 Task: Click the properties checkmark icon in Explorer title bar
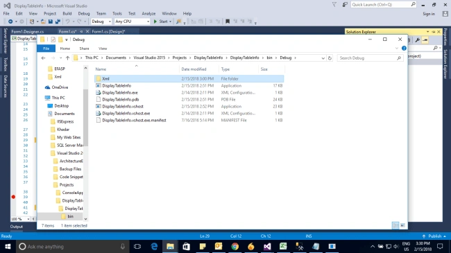click(x=53, y=40)
